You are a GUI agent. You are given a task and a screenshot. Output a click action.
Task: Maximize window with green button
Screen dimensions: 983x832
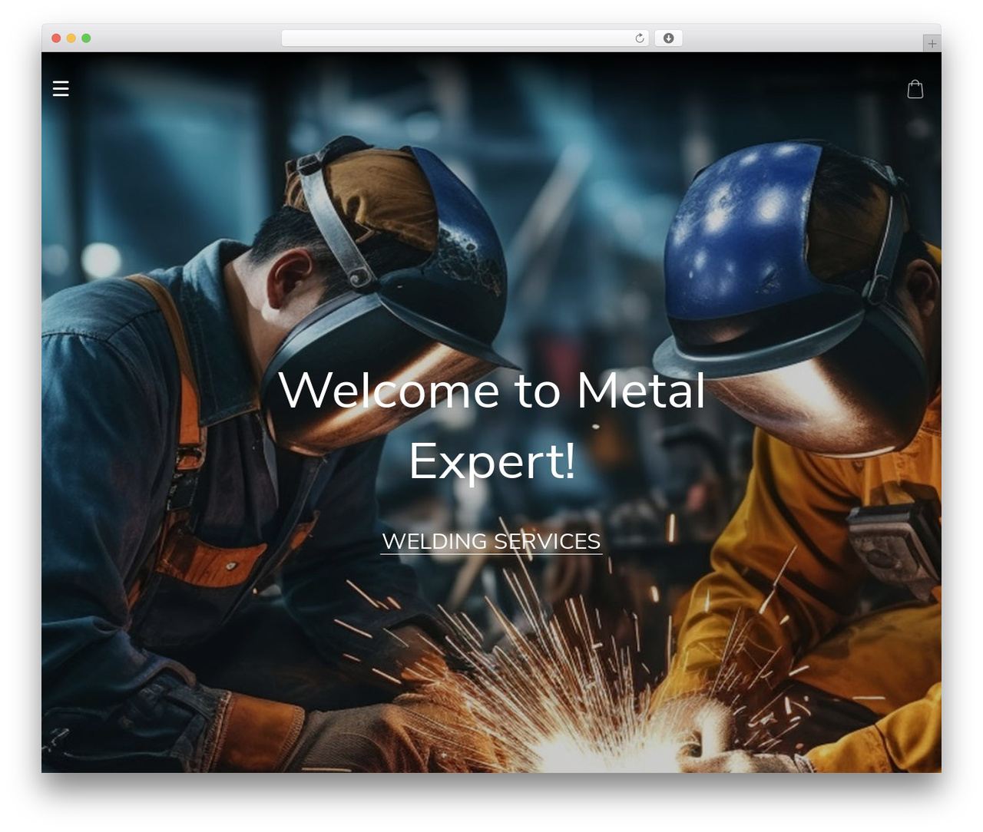[86, 38]
